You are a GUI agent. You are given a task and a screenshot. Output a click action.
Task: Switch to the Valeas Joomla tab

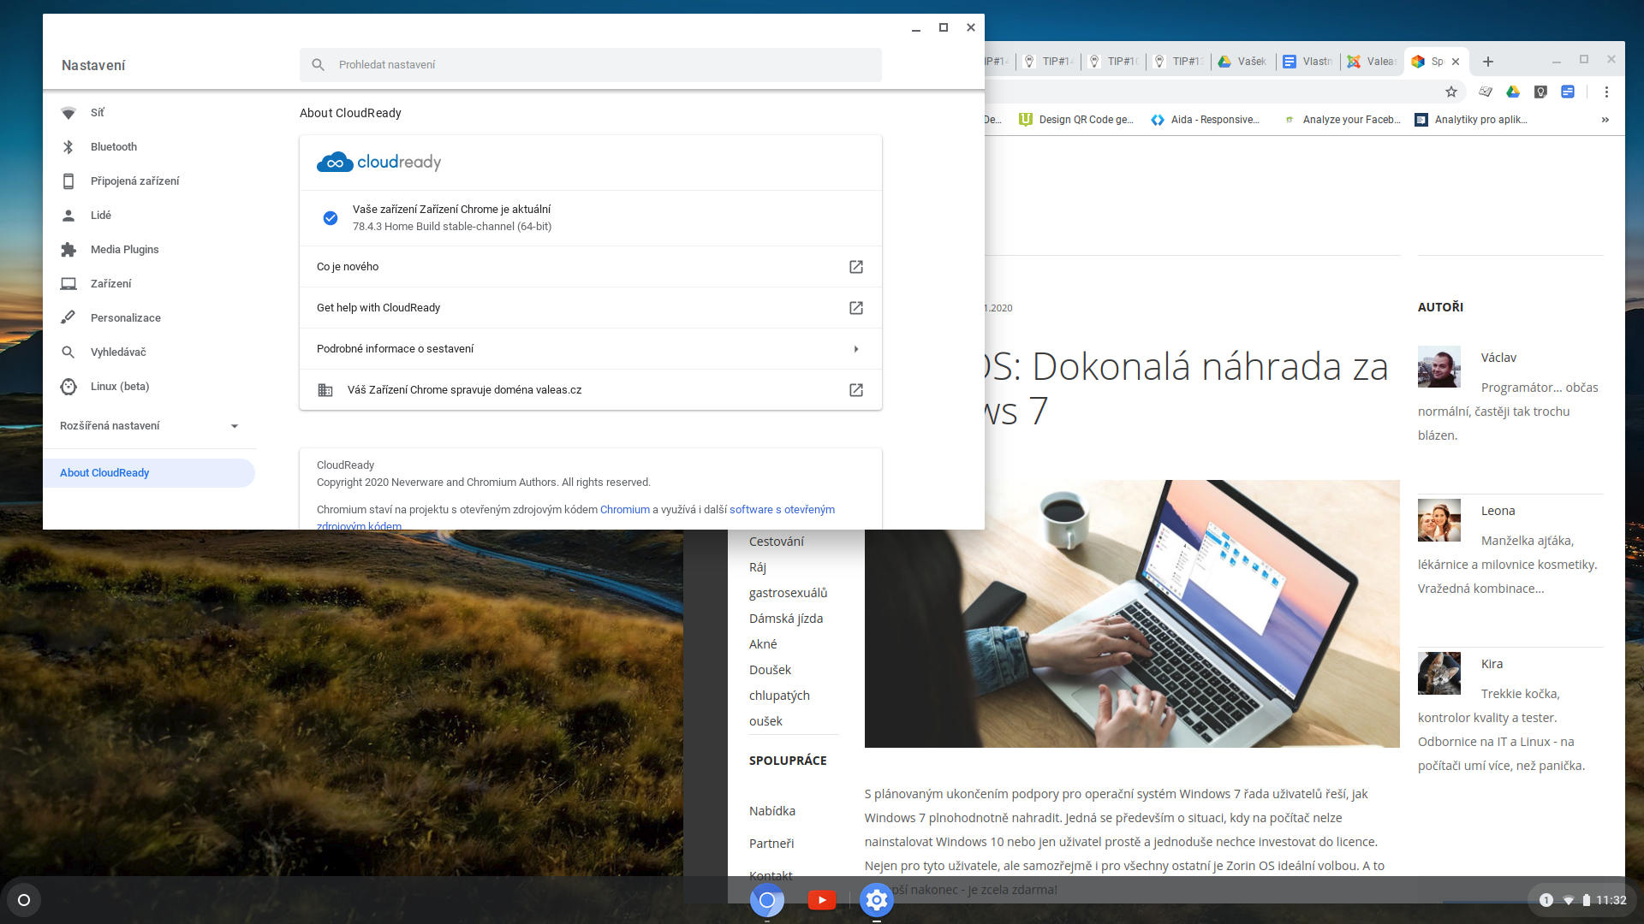click(x=1372, y=62)
